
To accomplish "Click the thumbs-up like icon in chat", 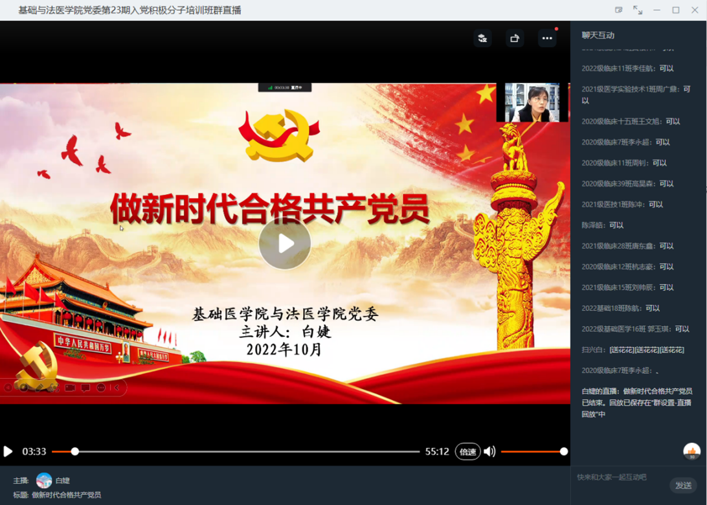I will point(691,451).
